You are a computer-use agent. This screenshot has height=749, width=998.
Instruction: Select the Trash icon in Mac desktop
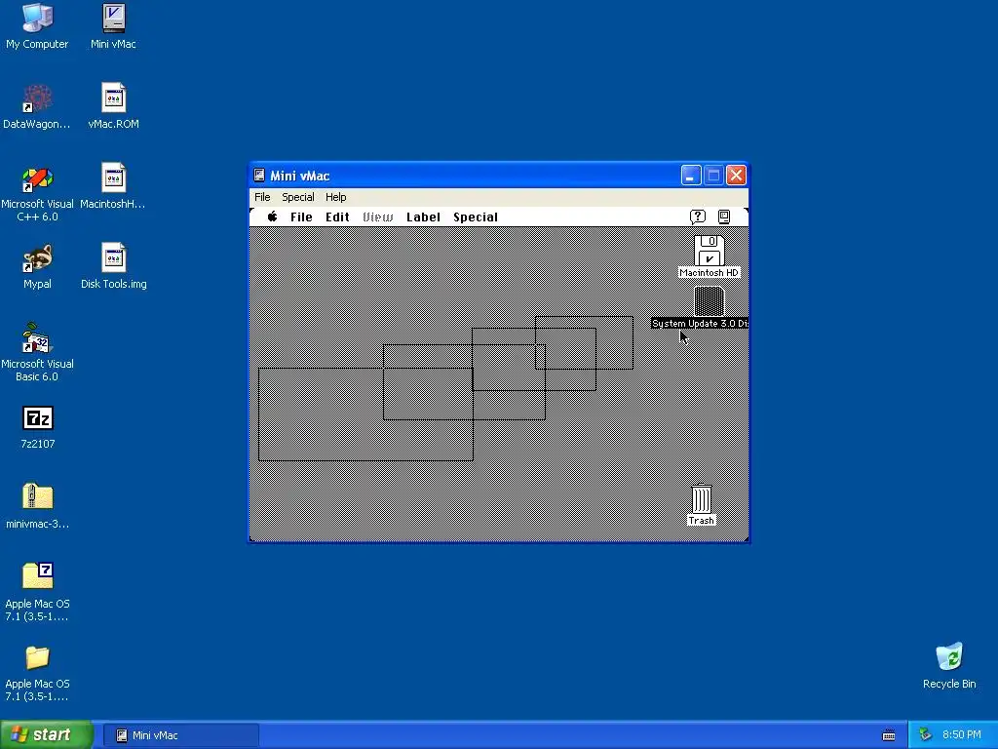[702, 499]
